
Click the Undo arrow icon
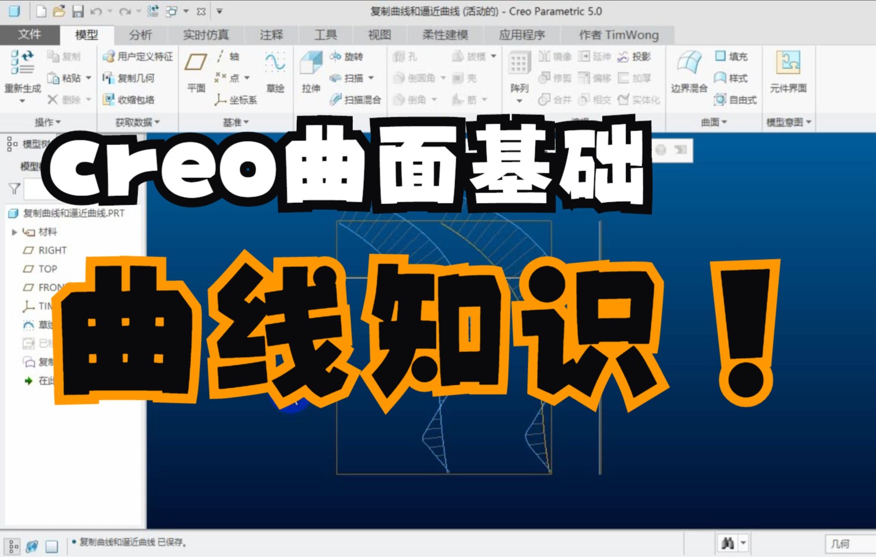(x=96, y=11)
